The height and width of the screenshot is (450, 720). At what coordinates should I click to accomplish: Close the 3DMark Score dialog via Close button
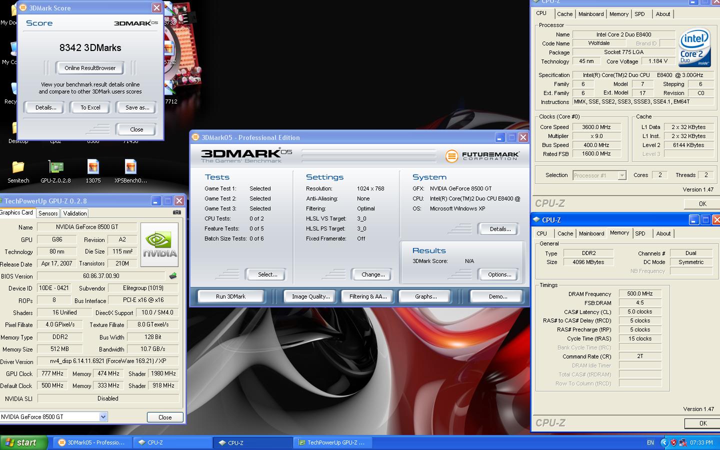point(136,129)
